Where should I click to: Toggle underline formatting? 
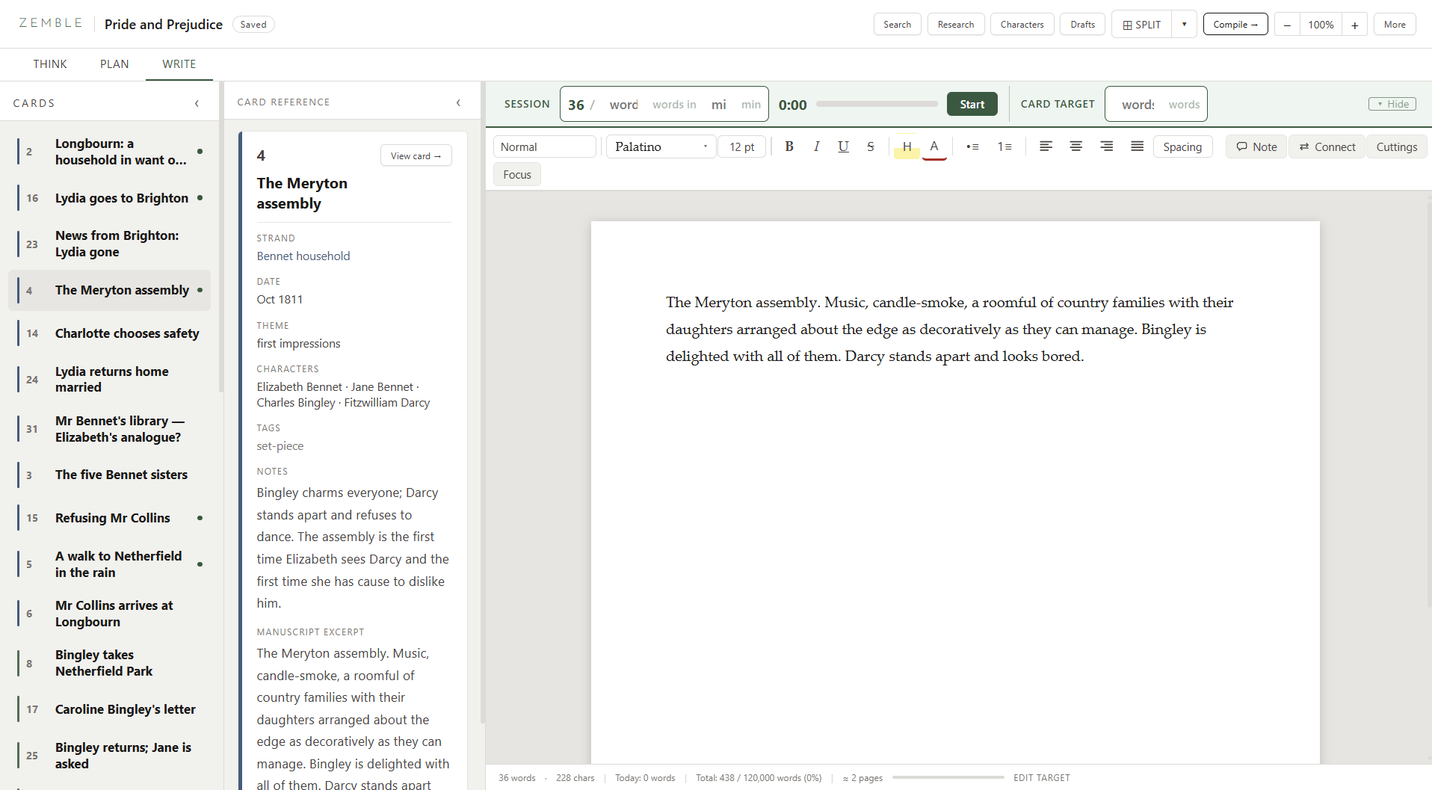pos(843,146)
